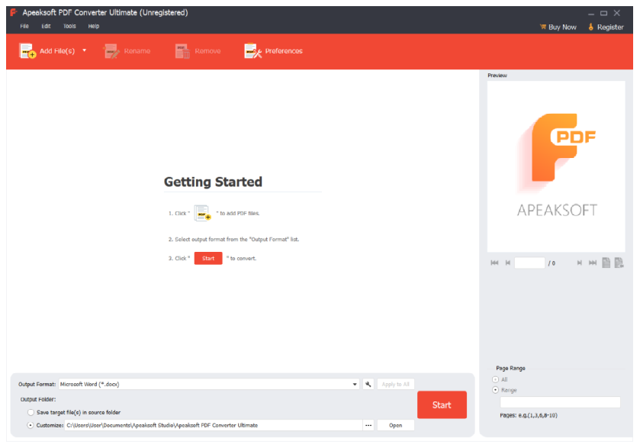Click the Getting Started heading
Viewport: 640px width, 448px height.
(x=213, y=182)
